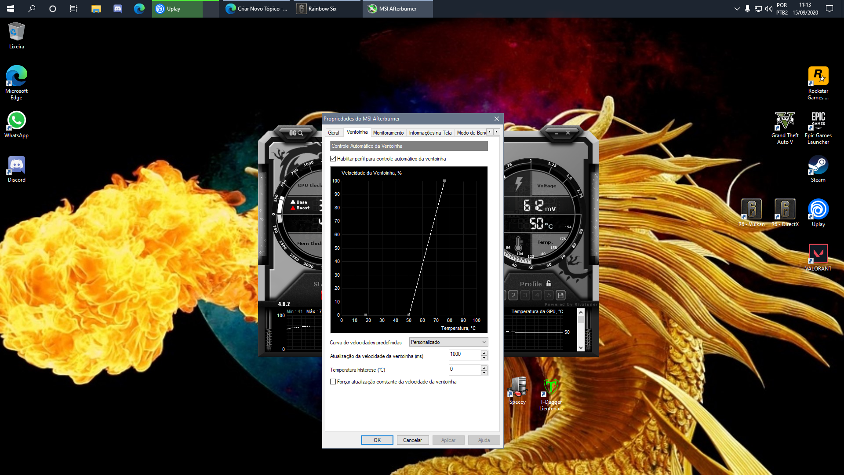Increase fan speed update period spinner

tap(484, 353)
